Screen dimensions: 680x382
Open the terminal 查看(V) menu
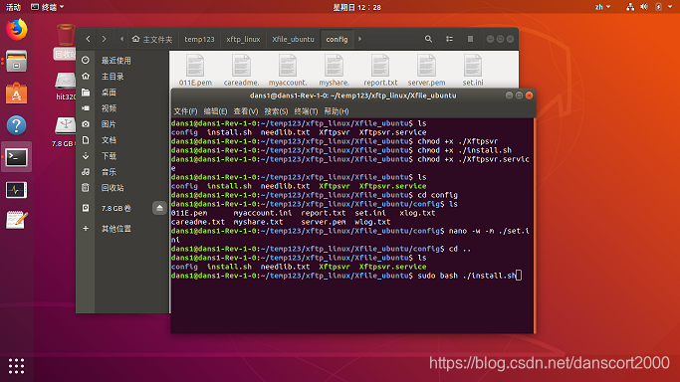coord(246,111)
